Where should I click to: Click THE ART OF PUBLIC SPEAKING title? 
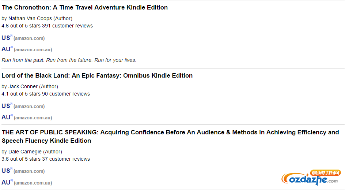(x=170, y=137)
